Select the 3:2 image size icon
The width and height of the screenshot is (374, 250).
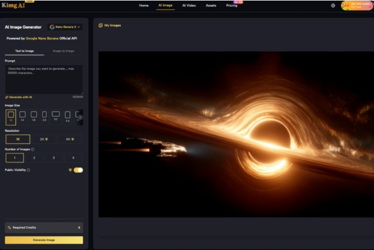coord(55,116)
